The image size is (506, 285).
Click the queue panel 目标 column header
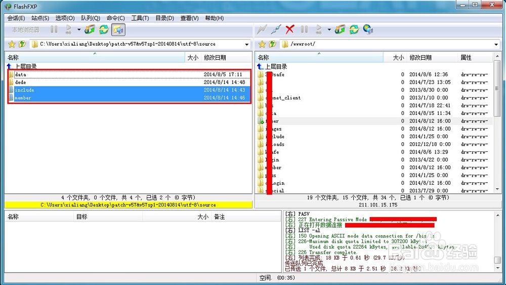pos(108,217)
